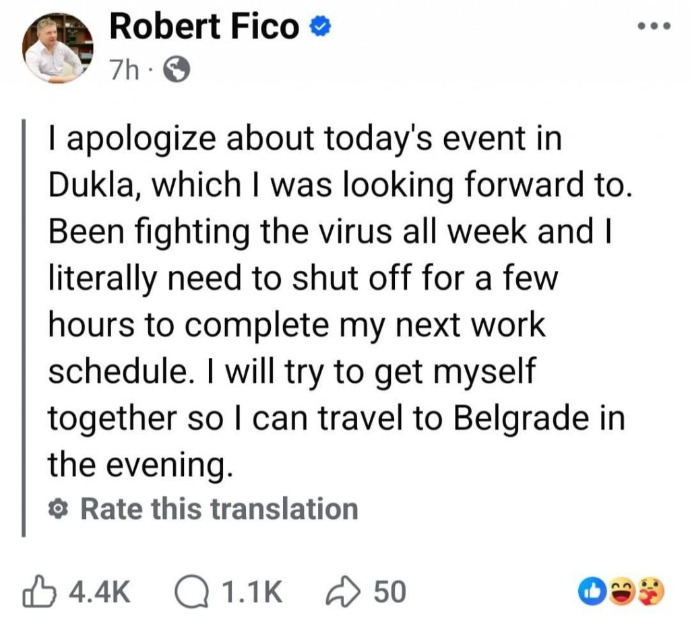Click the Robert Fico name link
The height and width of the screenshot is (618, 690).
coord(204,26)
